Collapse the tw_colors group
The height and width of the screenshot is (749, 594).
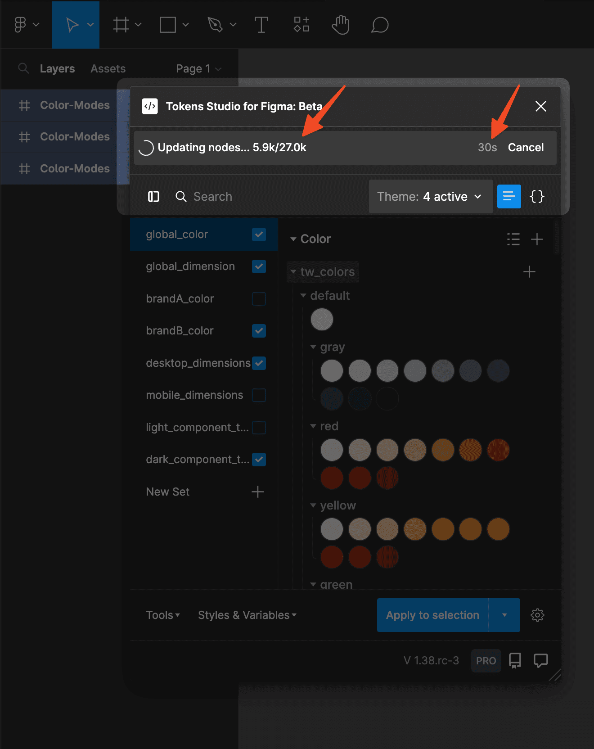click(x=293, y=272)
